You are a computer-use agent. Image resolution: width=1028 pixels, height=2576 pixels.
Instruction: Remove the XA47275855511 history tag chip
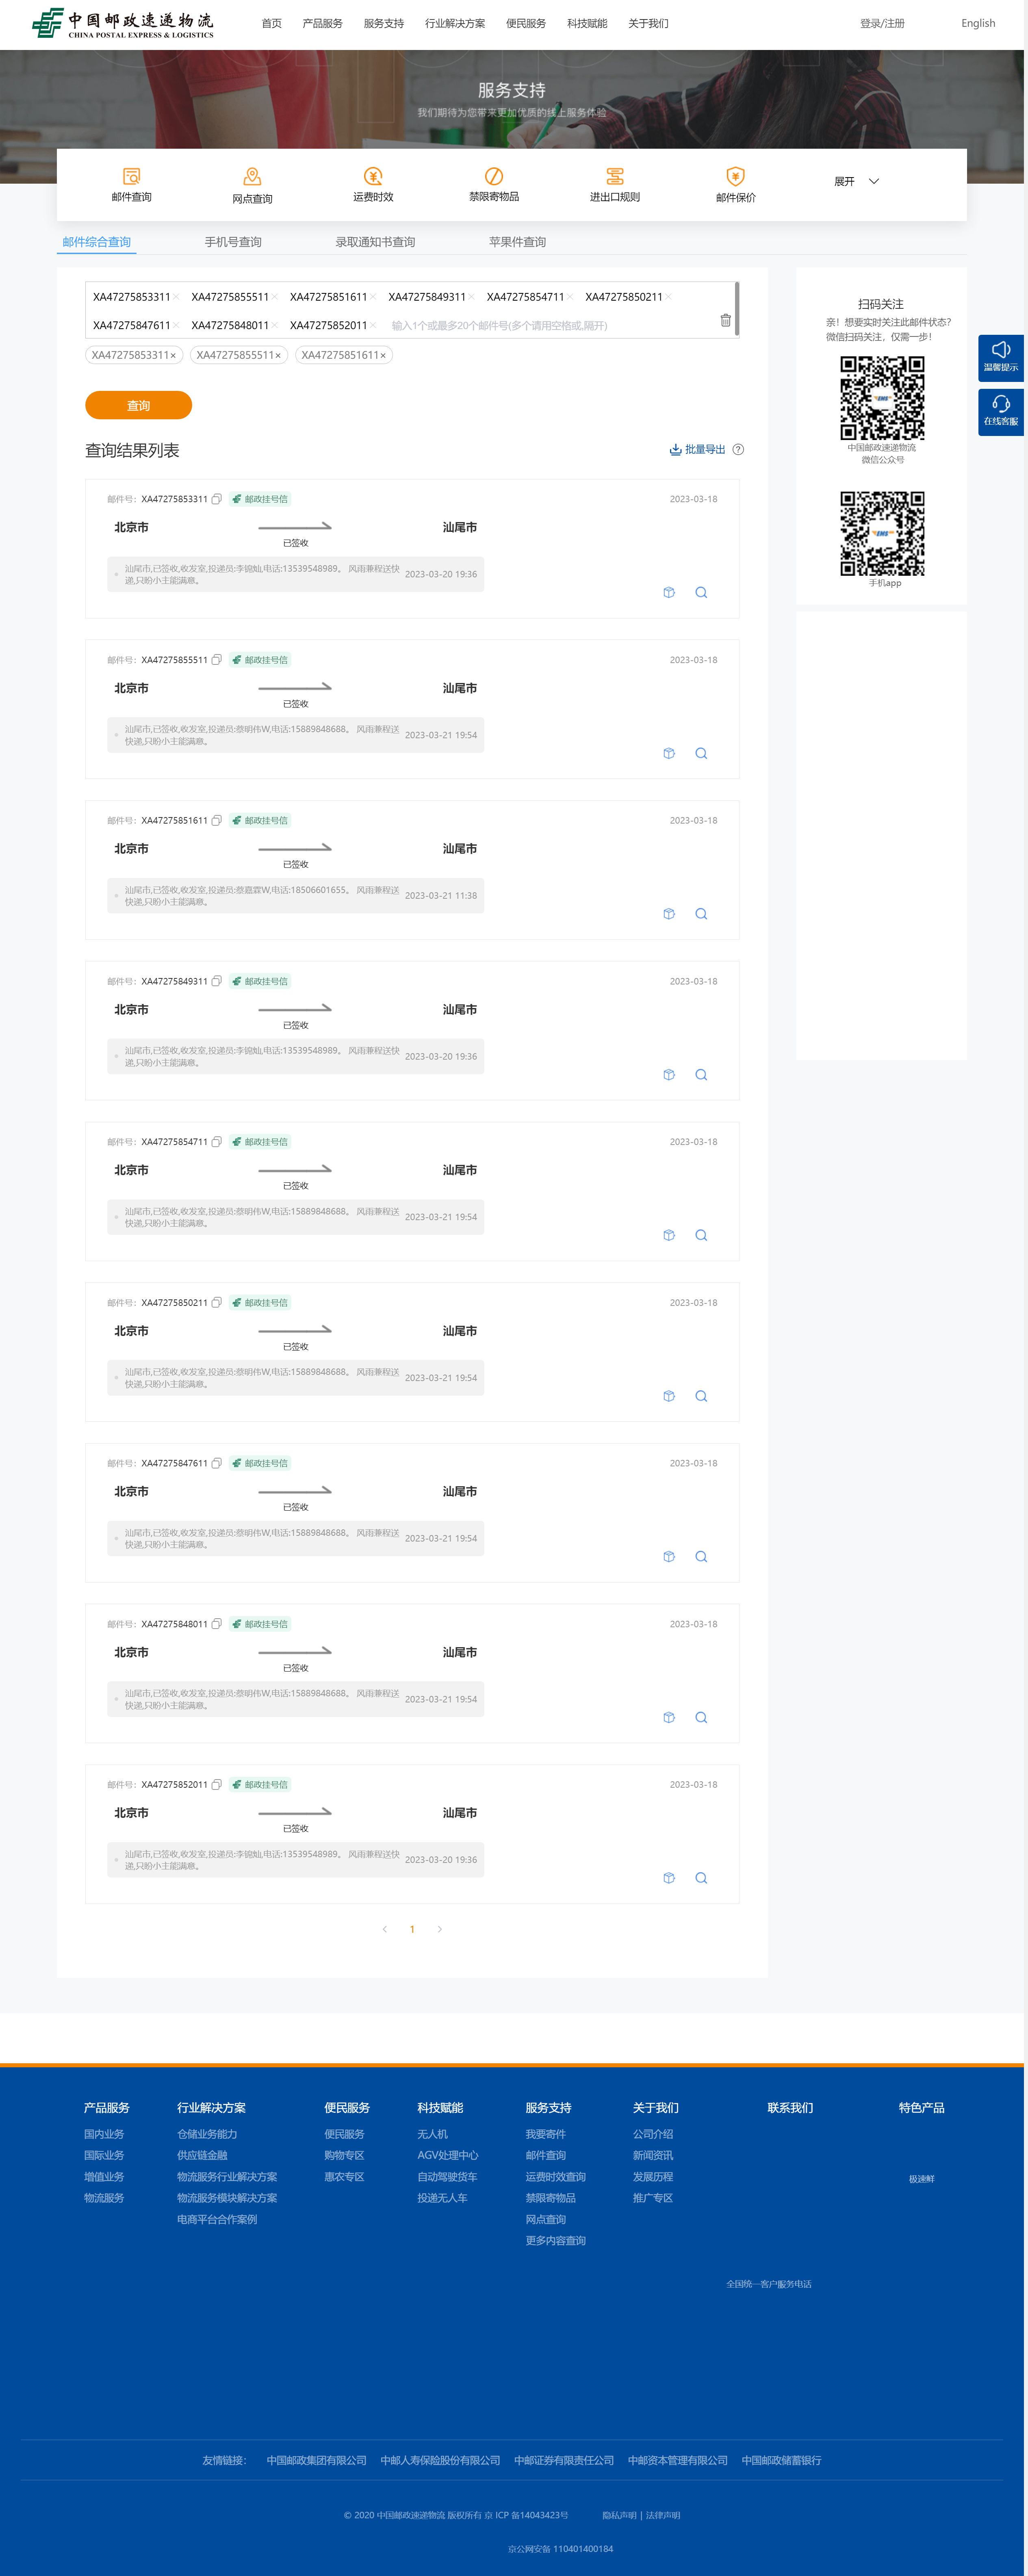pos(278,356)
